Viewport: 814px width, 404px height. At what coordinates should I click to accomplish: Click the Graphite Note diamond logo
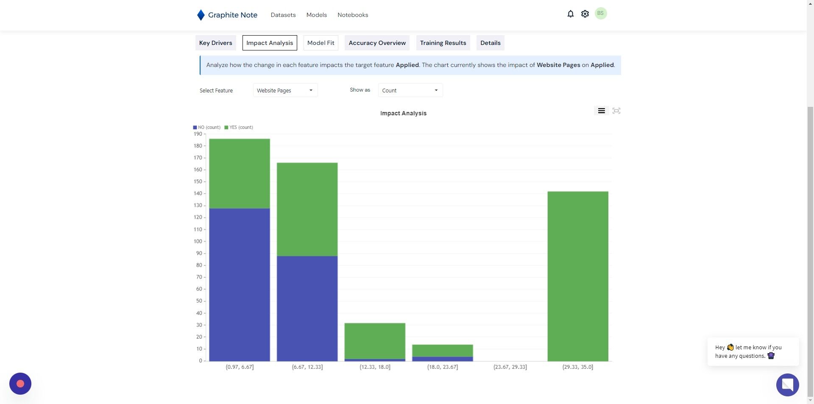201,15
